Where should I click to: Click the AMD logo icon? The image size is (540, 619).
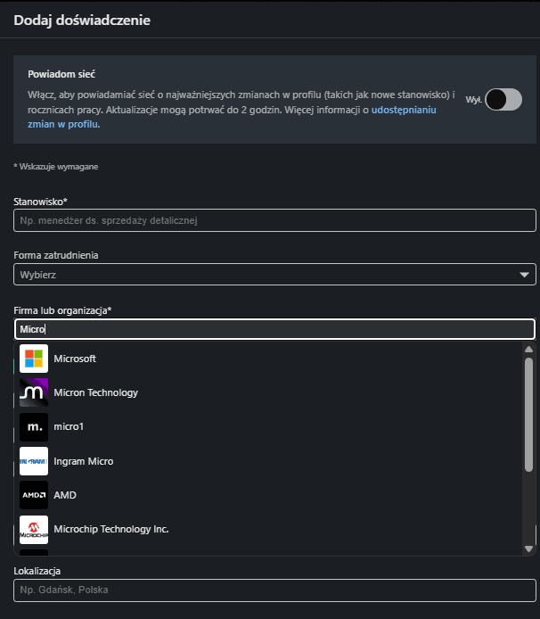click(34, 495)
